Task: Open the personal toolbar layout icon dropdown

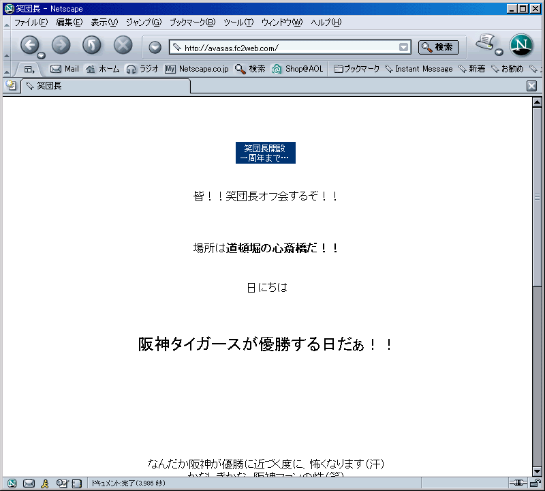Action: tap(29, 70)
